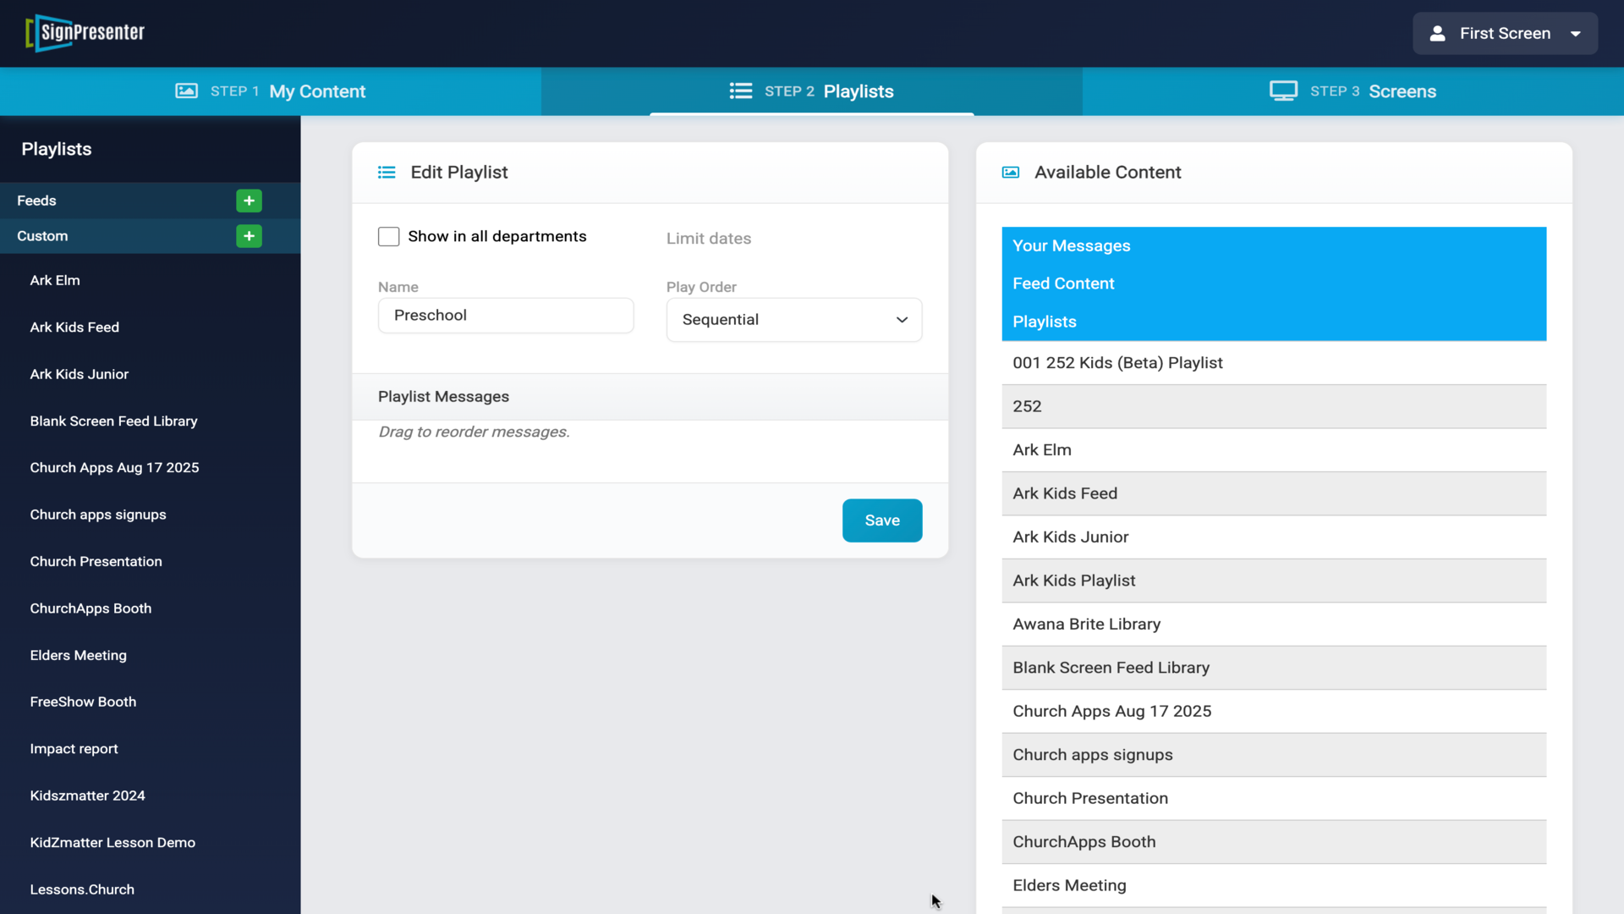Screen dimensions: 1624x914
Task: Click the playlist Name input field
Action: point(505,316)
